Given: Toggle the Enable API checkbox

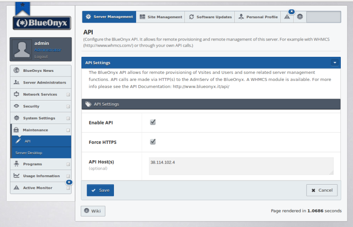Looking at the screenshot, I should (x=152, y=122).
